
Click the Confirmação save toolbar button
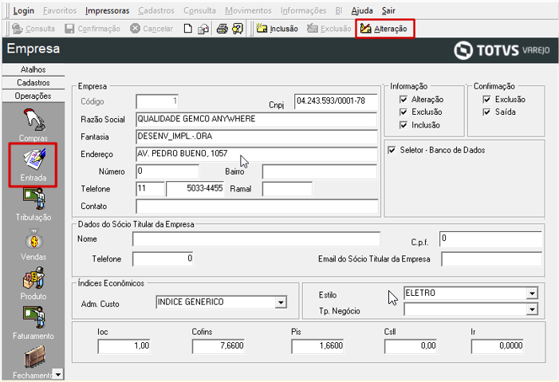93,29
